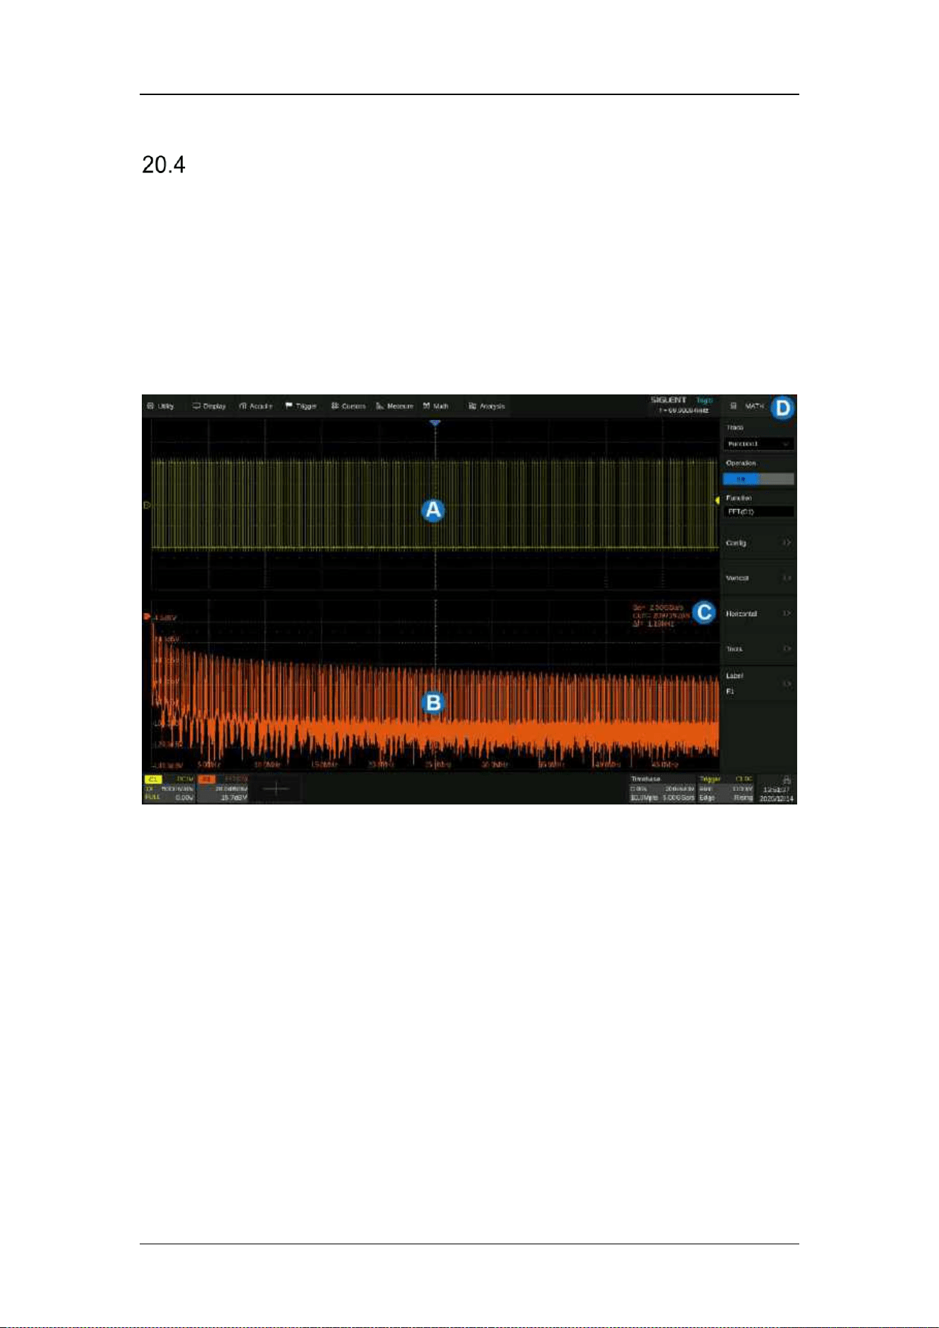Screen dimensions: 939x1328
Task: Click the 5.0MHz frequency axis label
Action: click(x=209, y=765)
